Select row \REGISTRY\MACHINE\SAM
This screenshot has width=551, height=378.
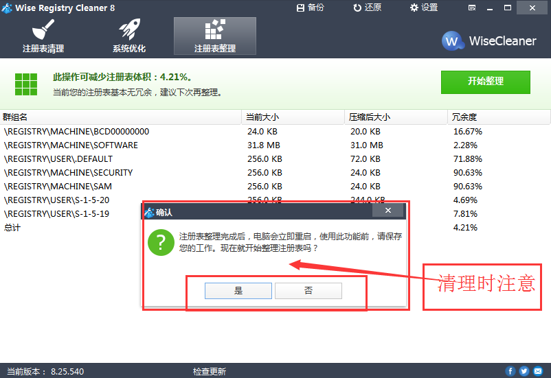275,187
